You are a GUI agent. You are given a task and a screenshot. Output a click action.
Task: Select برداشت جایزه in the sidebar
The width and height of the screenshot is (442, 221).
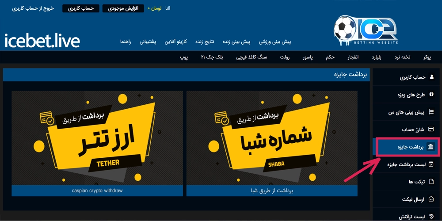(406, 147)
